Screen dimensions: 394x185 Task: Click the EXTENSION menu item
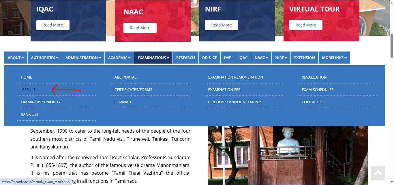tap(304, 58)
